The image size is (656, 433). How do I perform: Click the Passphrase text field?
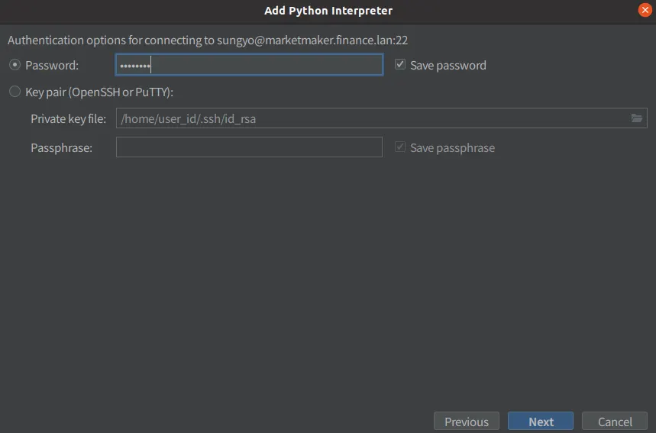point(249,147)
